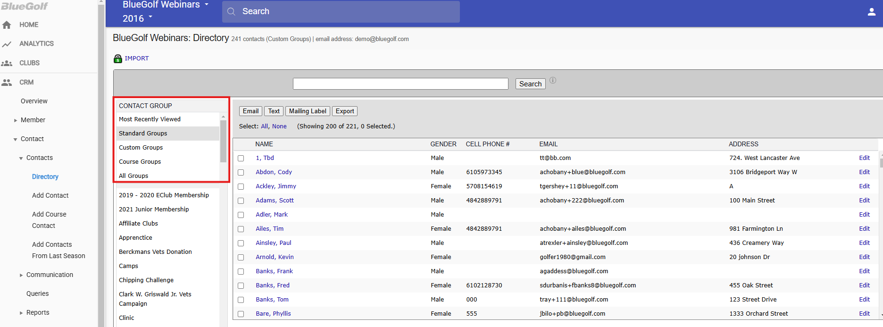The width and height of the screenshot is (883, 327).
Task: Click Edit for Bare, Phyllis
Action: [865, 314]
